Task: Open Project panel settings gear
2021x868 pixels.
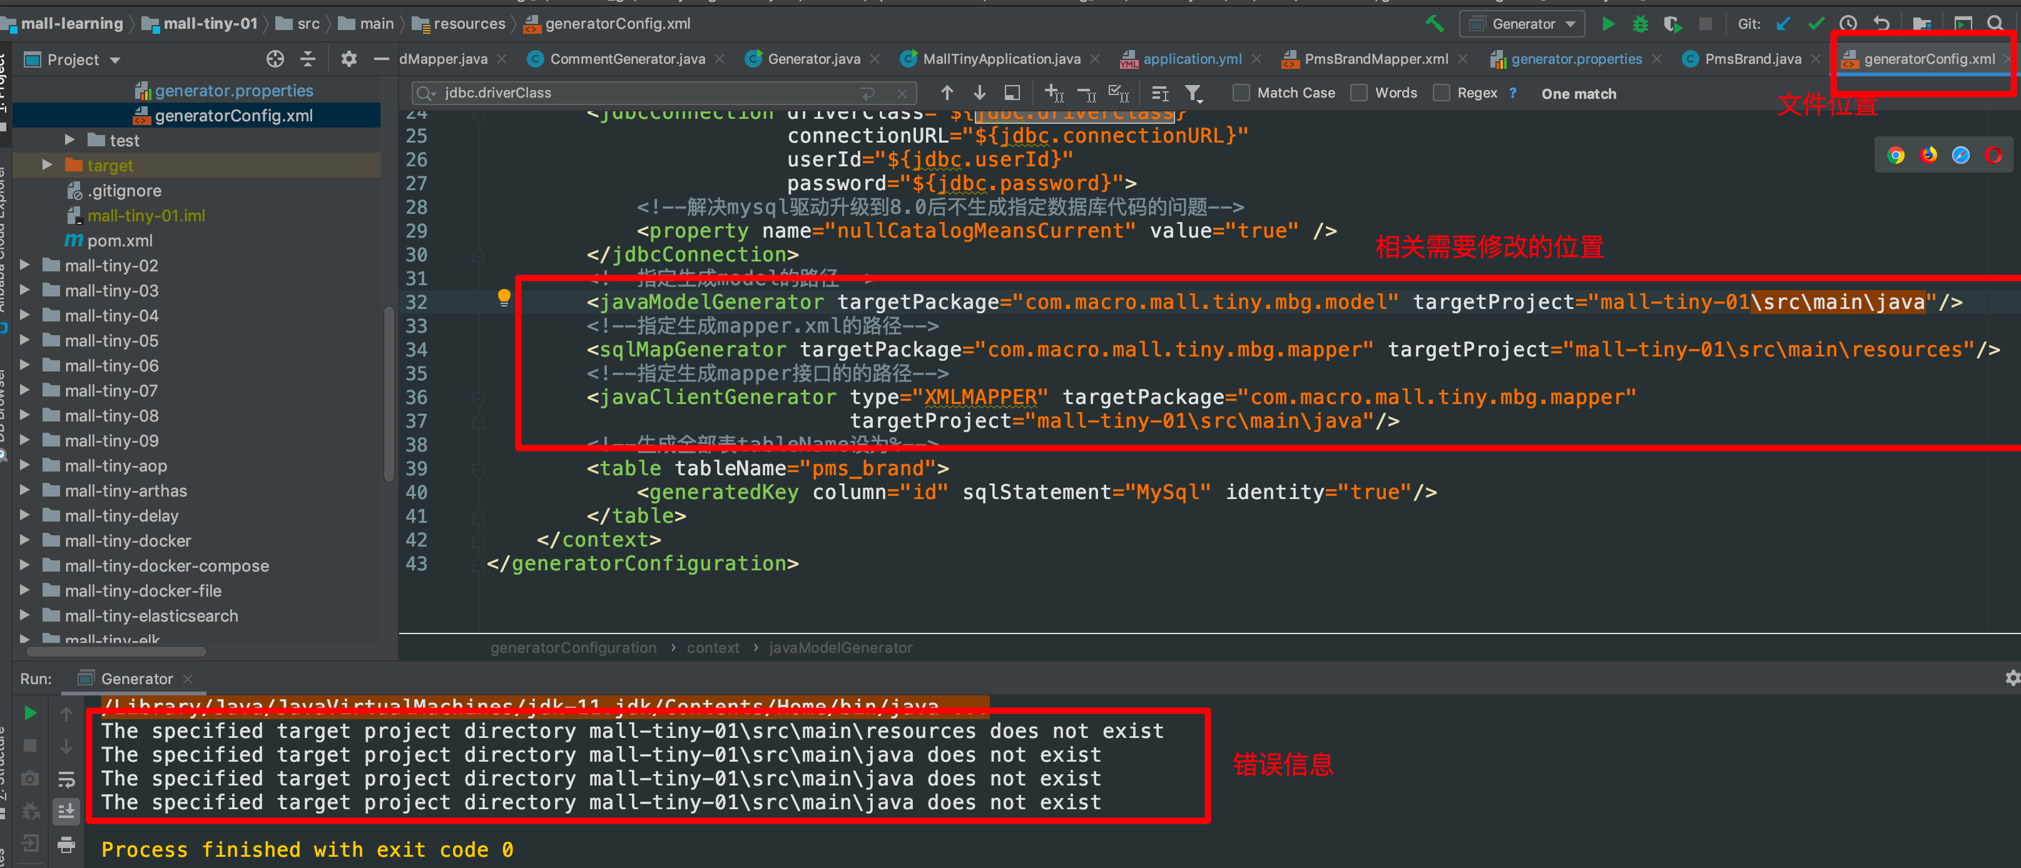Action: [349, 59]
